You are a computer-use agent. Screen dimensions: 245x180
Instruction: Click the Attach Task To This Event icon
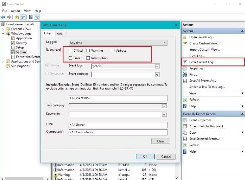[185, 126]
